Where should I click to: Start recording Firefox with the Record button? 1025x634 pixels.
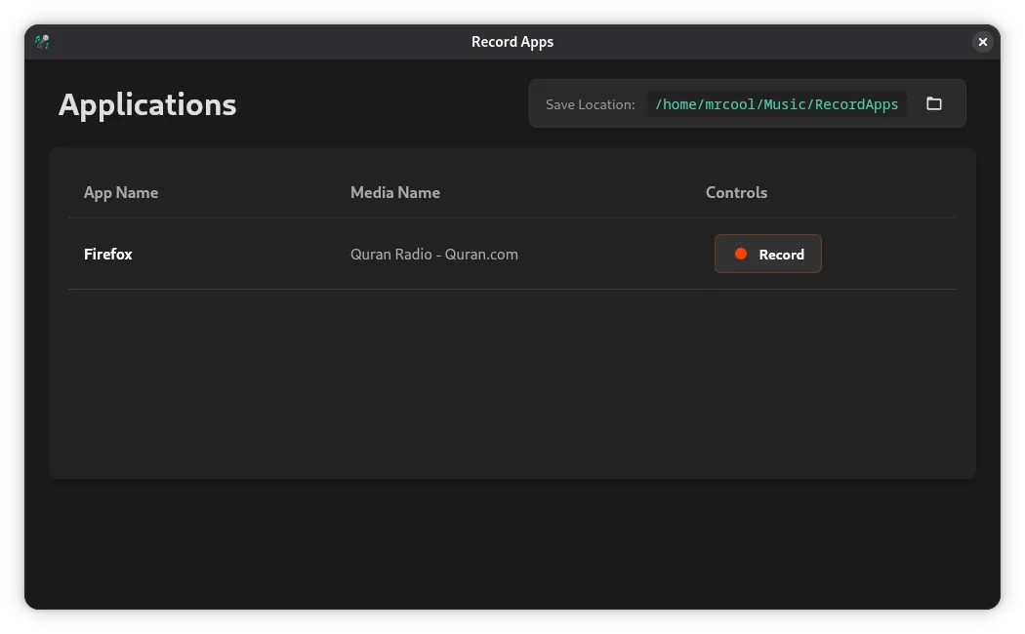point(767,254)
